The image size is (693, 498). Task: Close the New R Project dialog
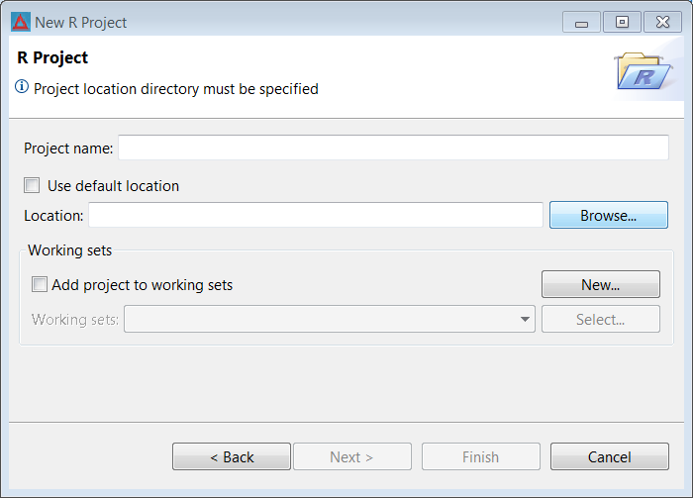coord(662,22)
